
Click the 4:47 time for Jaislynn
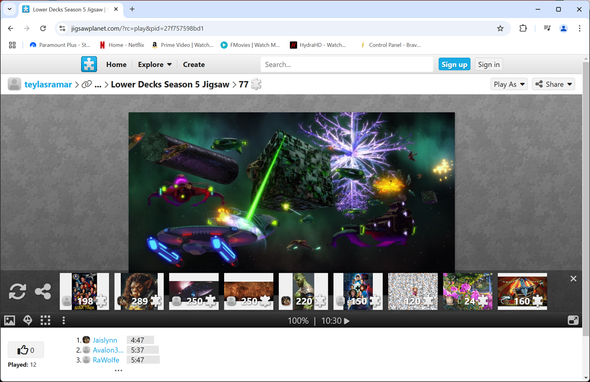[x=137, y=340]
